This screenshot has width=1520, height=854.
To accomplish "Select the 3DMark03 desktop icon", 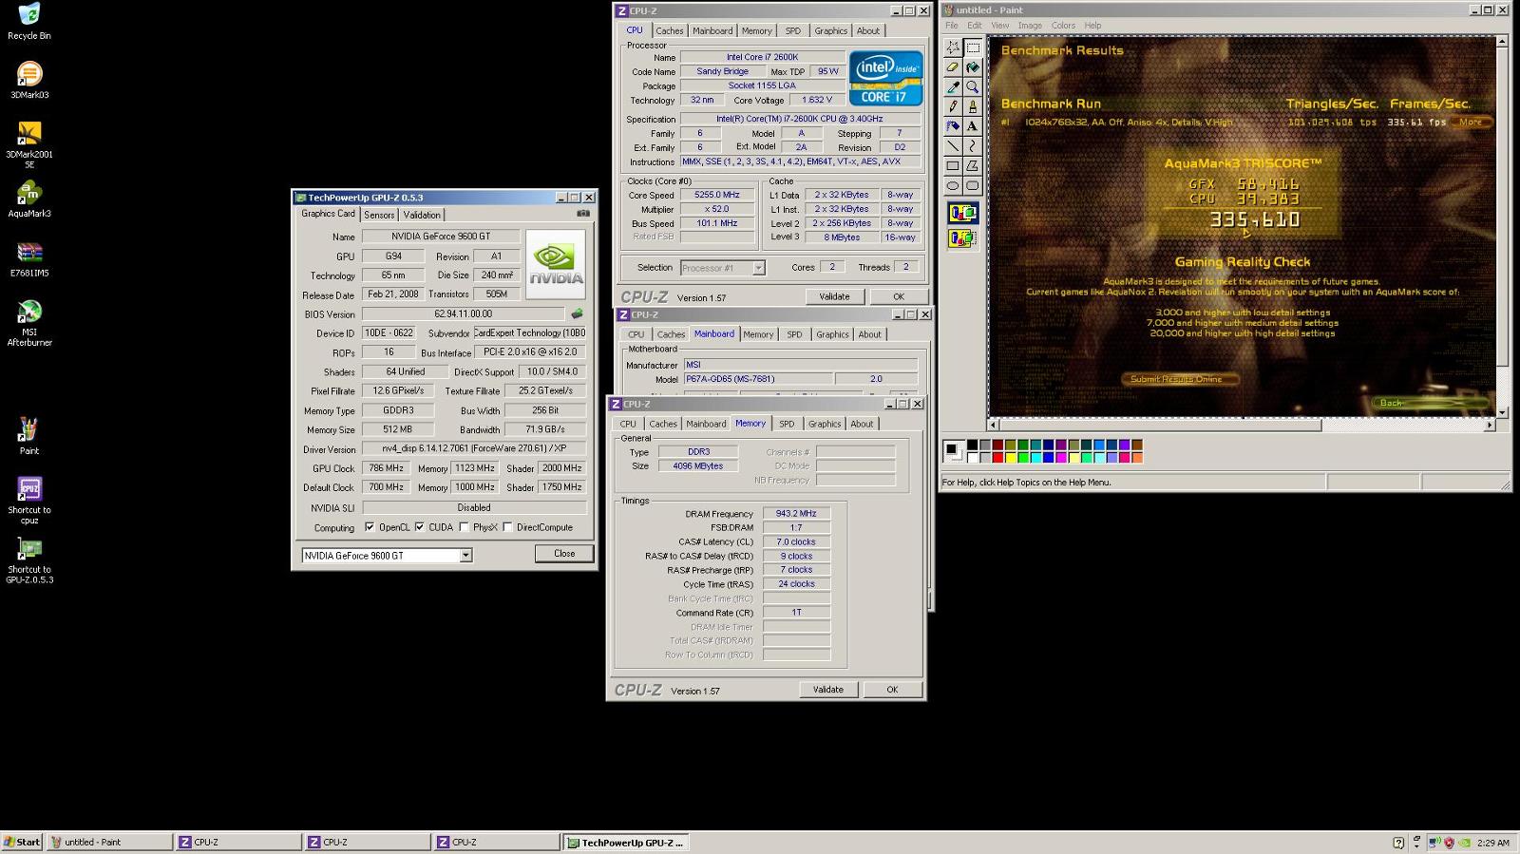I will point(29,81).
